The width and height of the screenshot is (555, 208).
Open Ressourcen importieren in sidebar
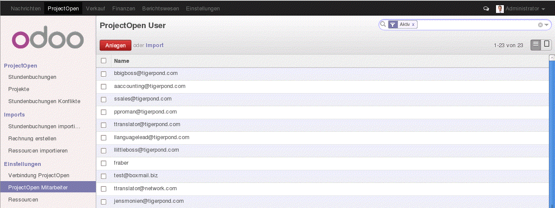[x=38, y=151]
